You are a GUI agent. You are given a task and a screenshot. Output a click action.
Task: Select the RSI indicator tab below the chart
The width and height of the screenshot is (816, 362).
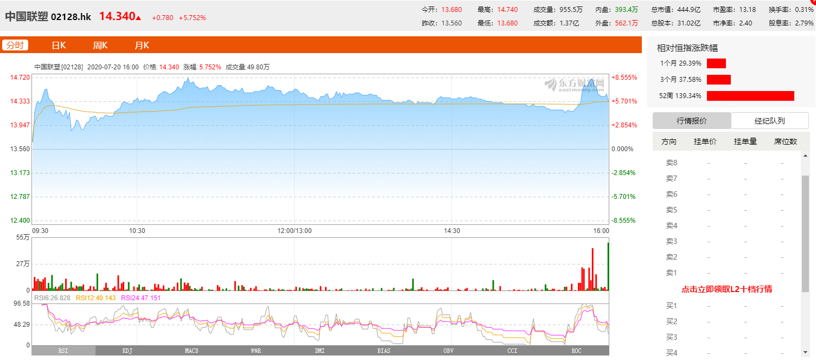click(63, 351)
